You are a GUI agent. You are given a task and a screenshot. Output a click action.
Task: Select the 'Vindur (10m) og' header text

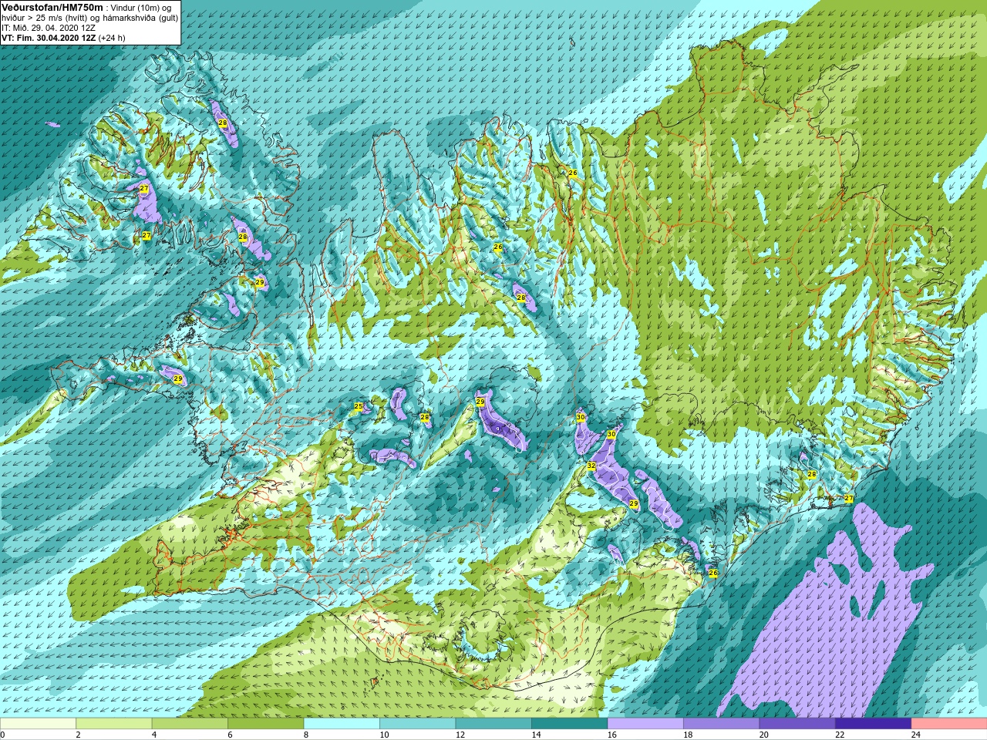[x=141, y=8]
